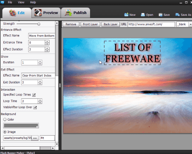This screenshot has height=154, width=192.
Task: Select the Color background radio button
Action: 5,119
